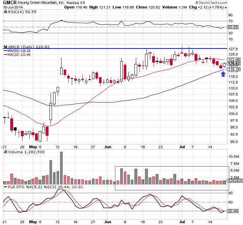The width and height of the screenshot is (243, 225).
Task: Select the RSI(14) 50.55 legend text
Action: click(22, 12)
